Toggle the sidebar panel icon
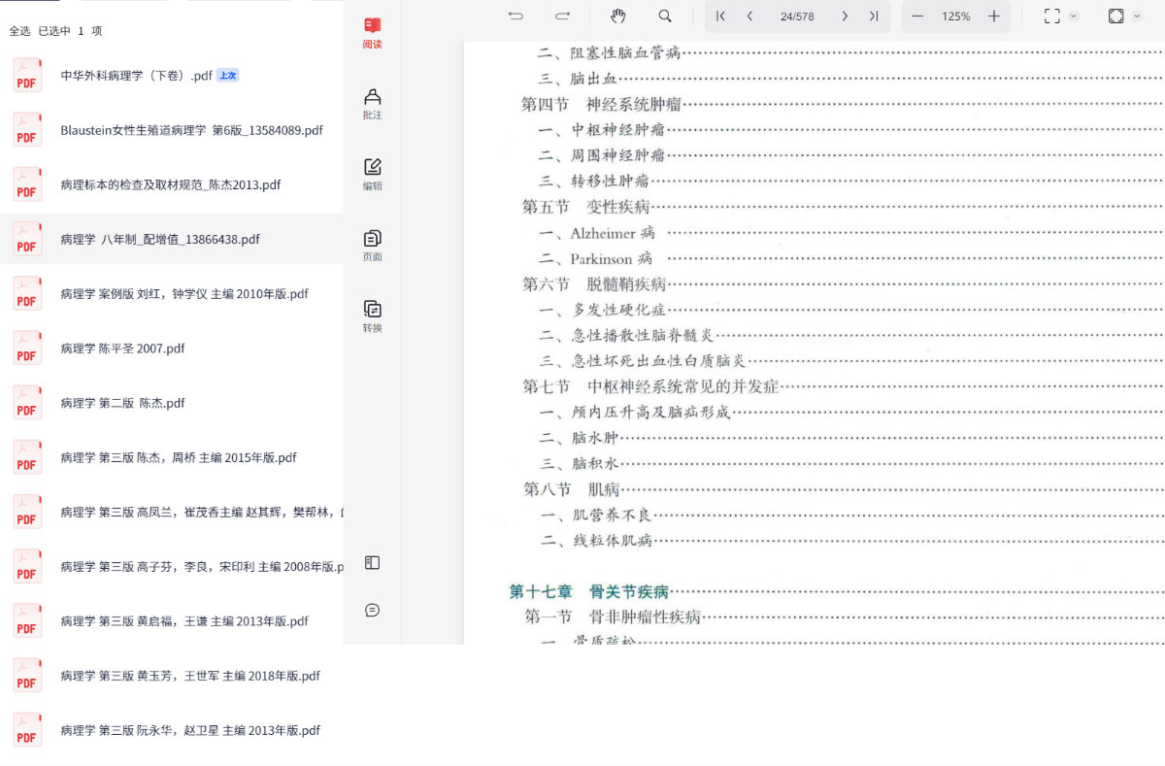The height and width of the screenshot is (766, 1165). pos(372,562)
